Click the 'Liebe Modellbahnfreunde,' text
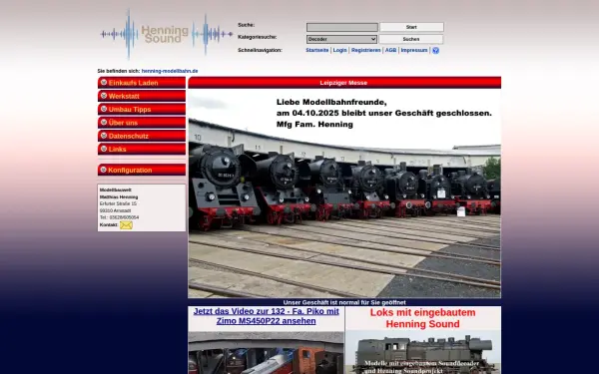The image size is (599, 374). coord(331,103)
